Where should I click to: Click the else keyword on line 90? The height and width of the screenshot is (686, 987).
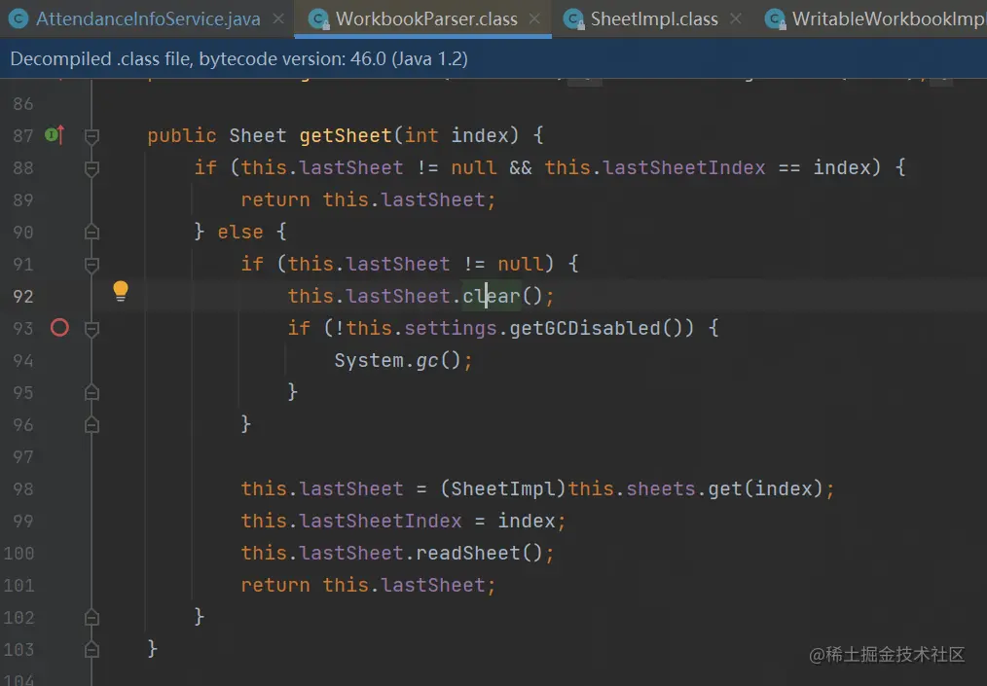click(240, 232)
